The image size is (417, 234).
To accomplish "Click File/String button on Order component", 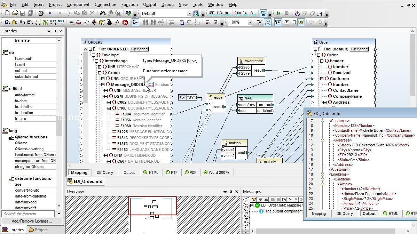I will (x=359, y=49).
